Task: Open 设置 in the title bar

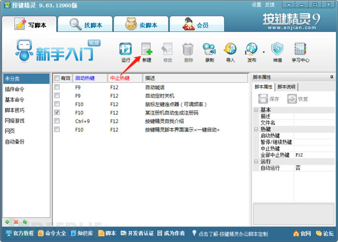Action: pyautogui.click(x=257, y=5)
